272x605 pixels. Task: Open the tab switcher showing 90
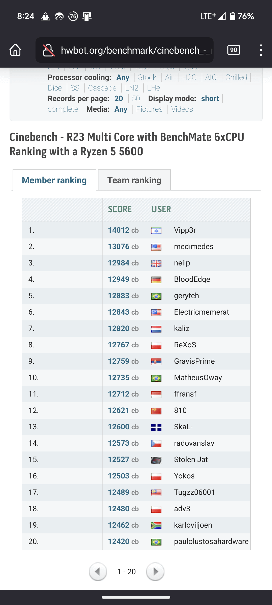(x=233, y=50)
